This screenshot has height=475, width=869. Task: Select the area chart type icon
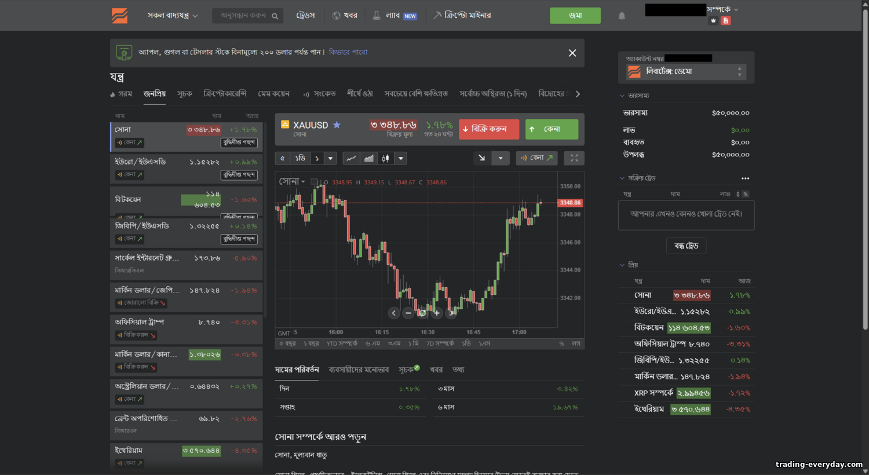(368, 158)
